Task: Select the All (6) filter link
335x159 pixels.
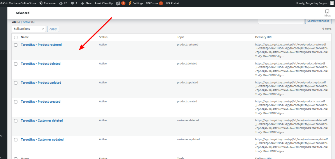Action: pyautogui.click(x=16, y=22)
